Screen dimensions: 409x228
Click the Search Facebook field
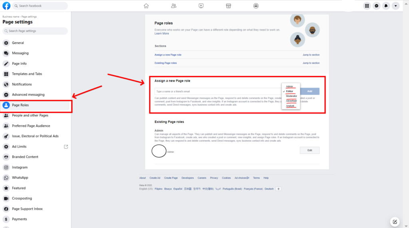pyautogui.click(x=40, y=6)
